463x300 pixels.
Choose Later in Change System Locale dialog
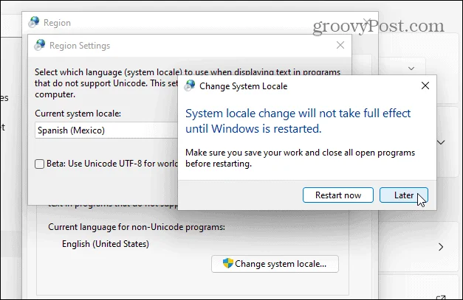coord(404,195)
